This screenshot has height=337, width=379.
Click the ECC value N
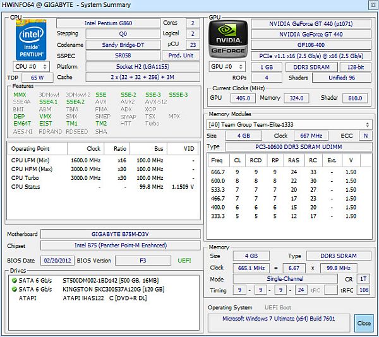[366, 136]
